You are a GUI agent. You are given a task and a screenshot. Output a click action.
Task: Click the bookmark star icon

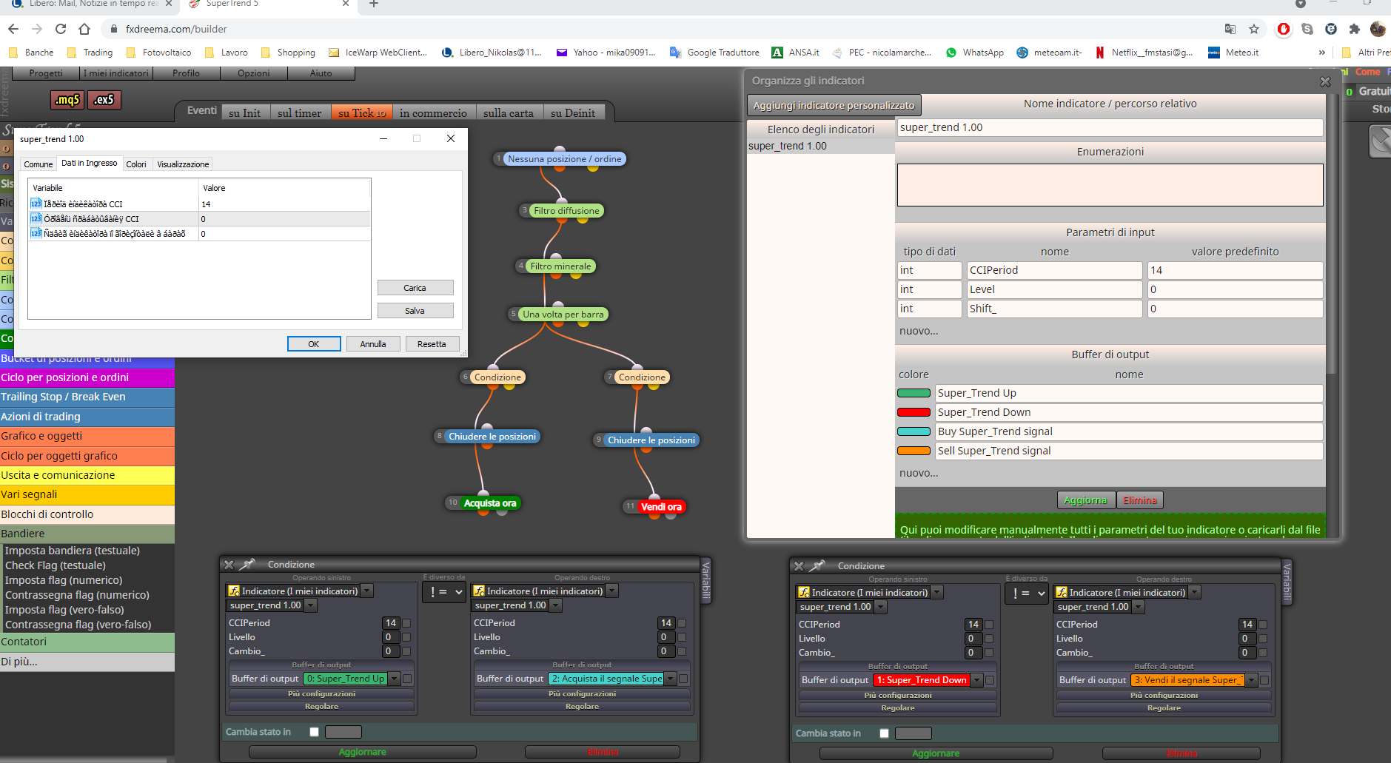coord(1254,29)
